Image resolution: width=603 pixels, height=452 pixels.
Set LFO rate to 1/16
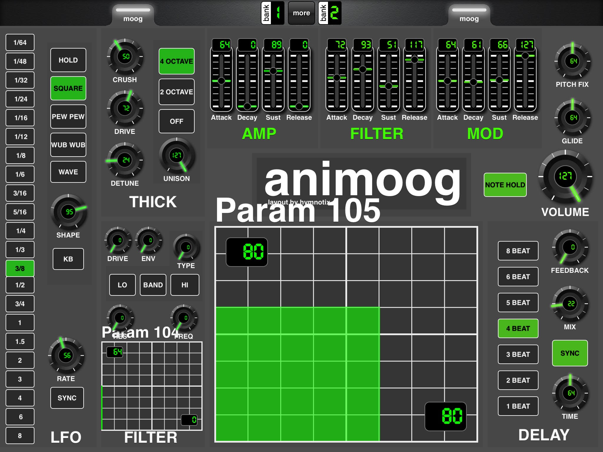pyautogui.click(x=20, y=118)
